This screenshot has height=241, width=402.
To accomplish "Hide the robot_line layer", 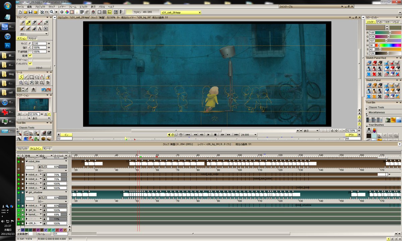I will pyautogui.click(x=18, y=161).
